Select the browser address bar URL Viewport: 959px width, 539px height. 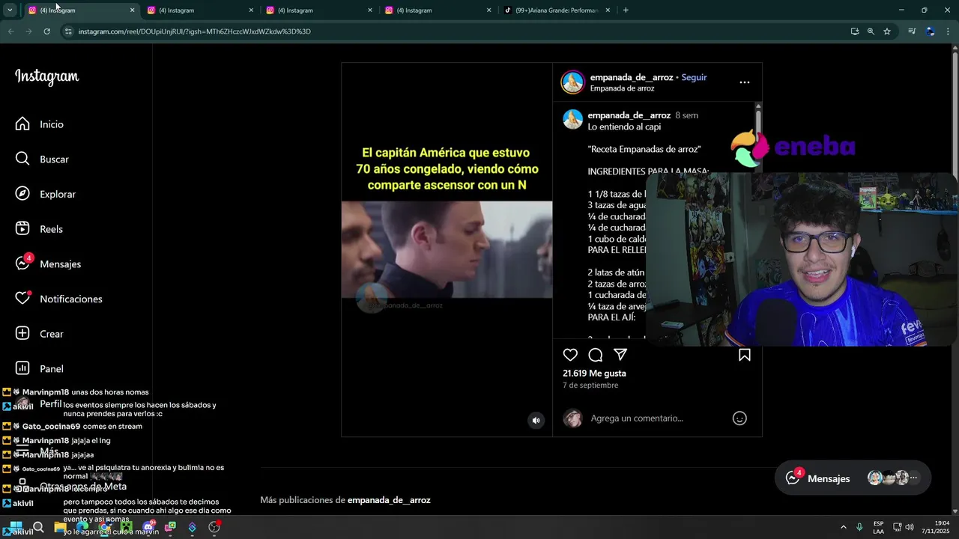point(195,31)
